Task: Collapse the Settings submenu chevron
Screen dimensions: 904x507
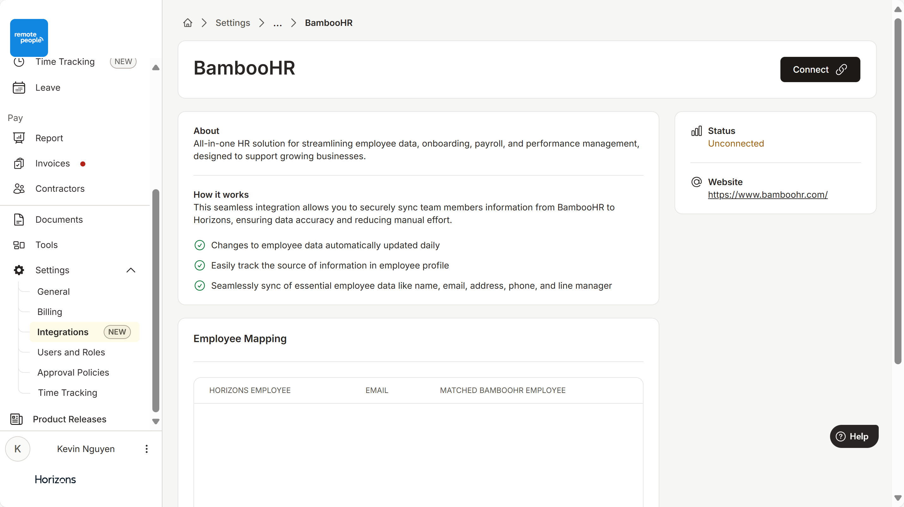Action: [131, 270]
